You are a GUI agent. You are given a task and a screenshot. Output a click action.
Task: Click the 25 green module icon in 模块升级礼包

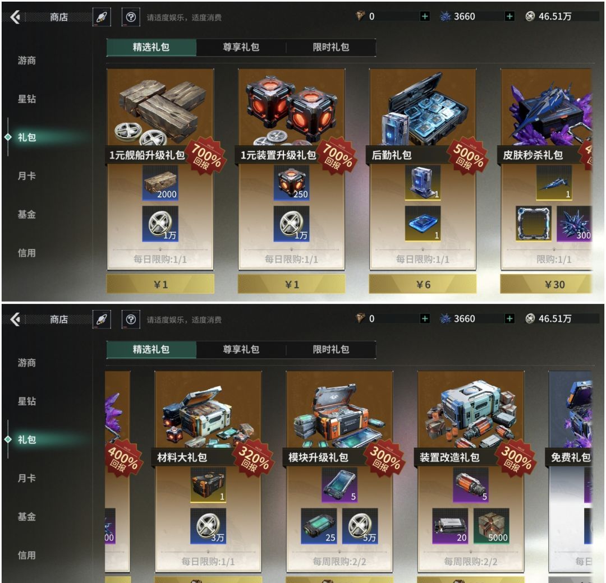click(319, 526)
